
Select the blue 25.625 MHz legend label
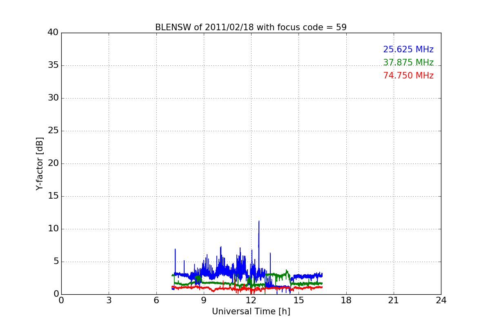coord(408,49)
